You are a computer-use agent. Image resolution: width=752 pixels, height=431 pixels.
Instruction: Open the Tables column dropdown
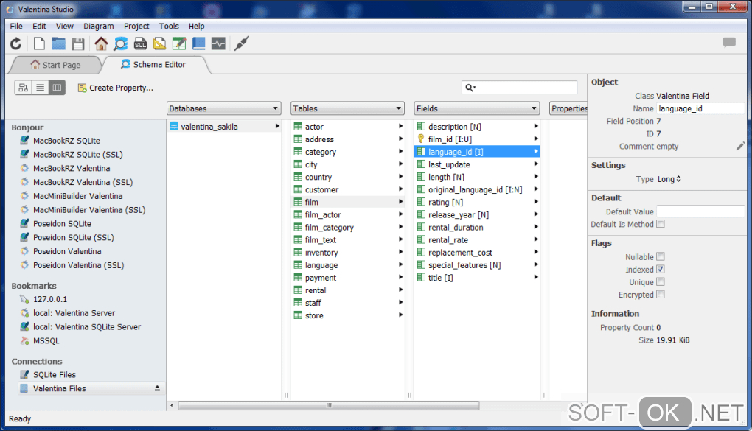click(347, 108)
